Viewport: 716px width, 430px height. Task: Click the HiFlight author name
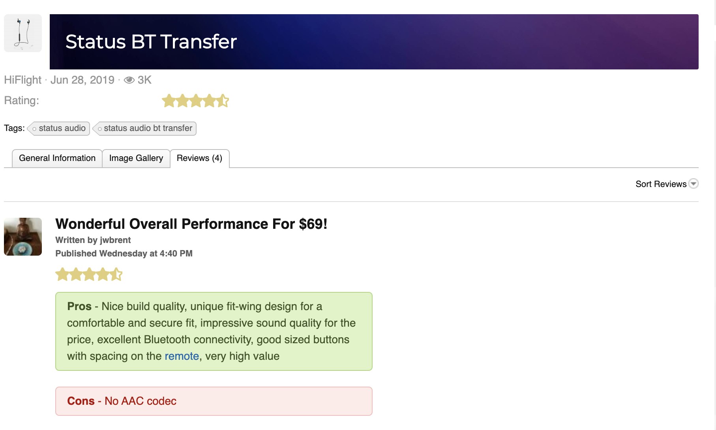point(22,80)
